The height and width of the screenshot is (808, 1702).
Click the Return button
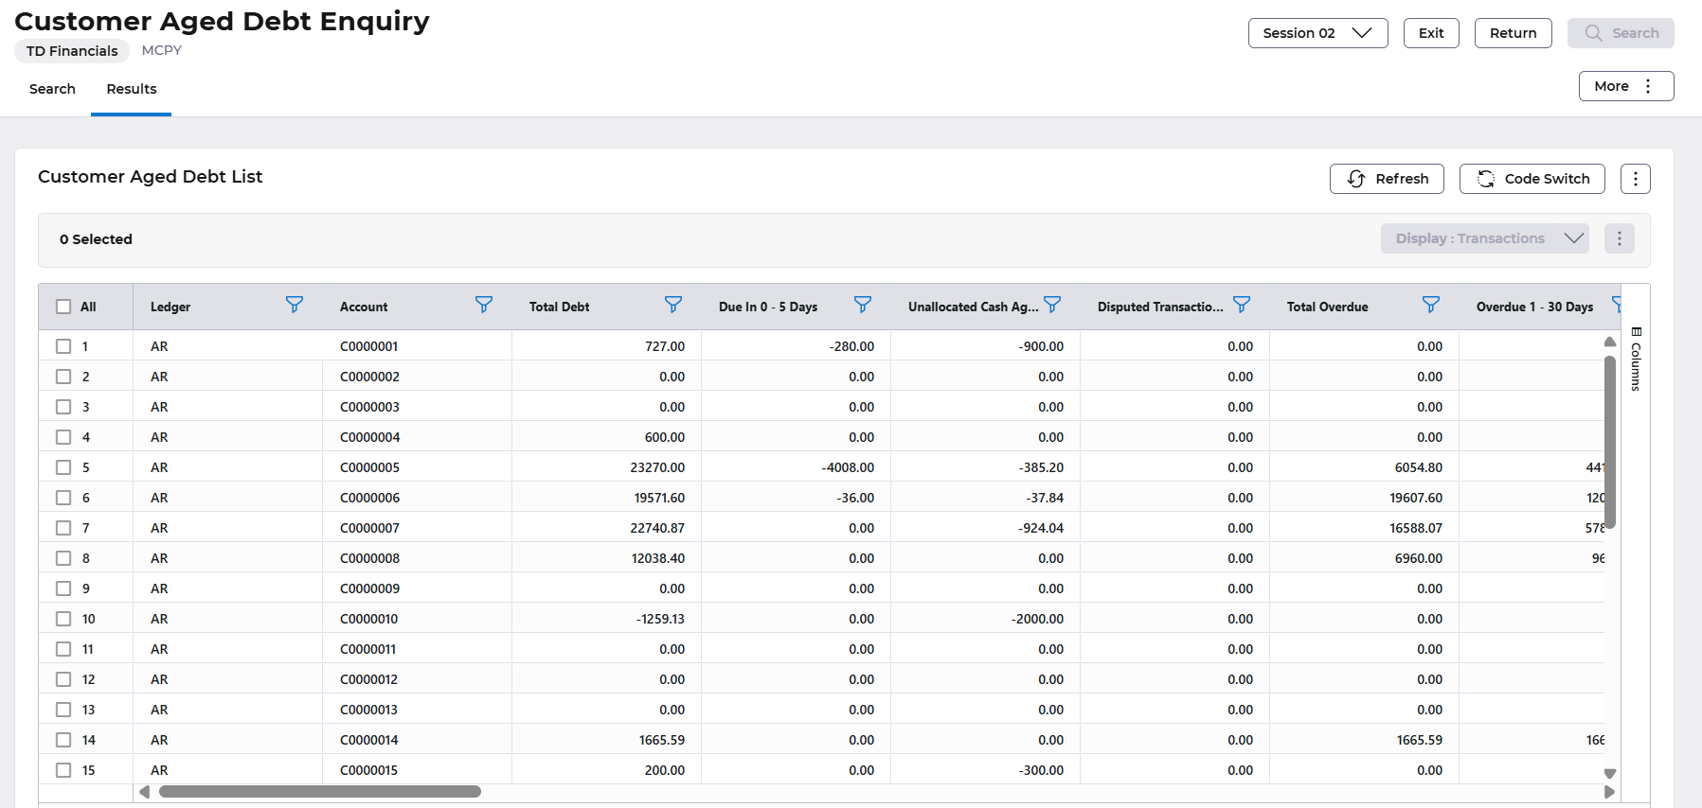click(x=1513, y=33)
